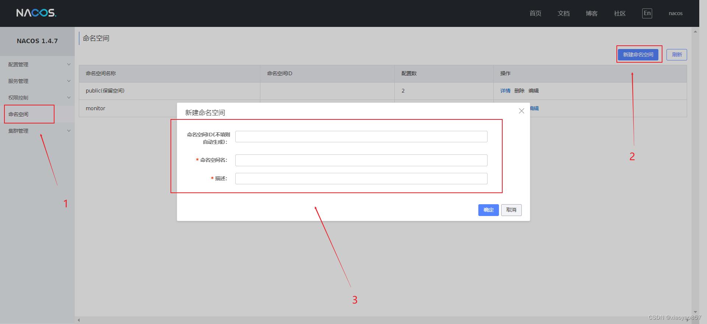This screenshot has width=707, height=324.
Task: Click 编辑 in the public row
Action: point(534,91)
